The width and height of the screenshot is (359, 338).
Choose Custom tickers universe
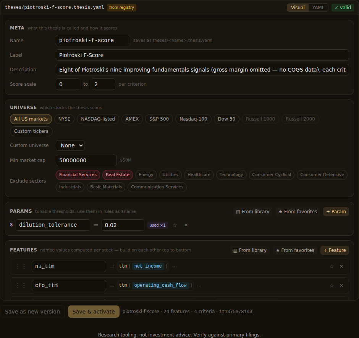click(31, 131)
